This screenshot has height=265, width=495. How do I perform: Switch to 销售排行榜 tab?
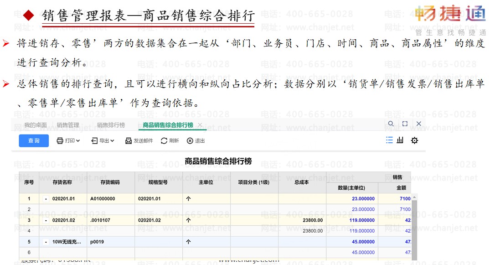click(x=111, y=125)
